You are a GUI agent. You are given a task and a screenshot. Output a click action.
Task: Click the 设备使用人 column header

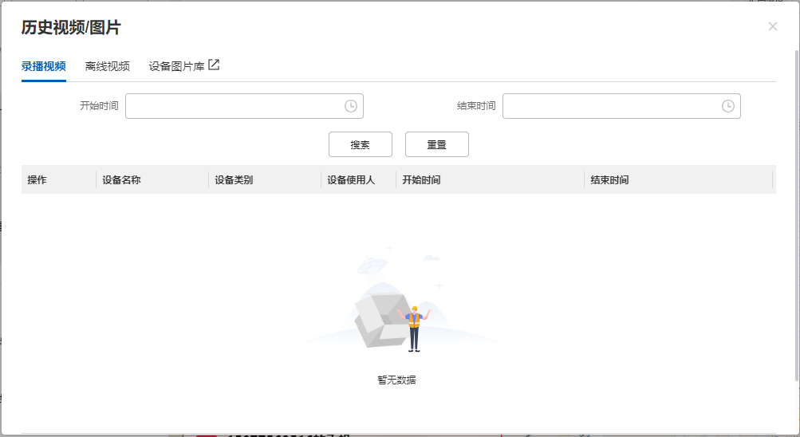(x=358, y=179)
